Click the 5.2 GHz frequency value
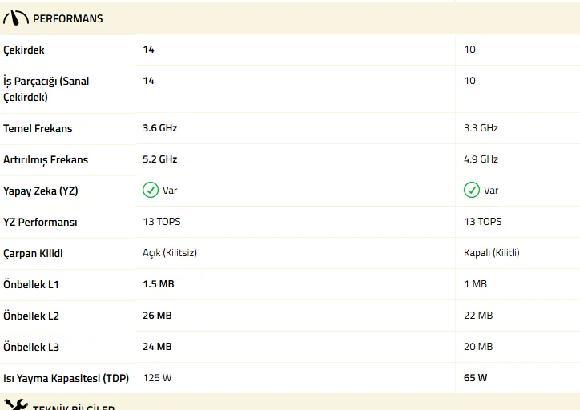Image resolution: width=580 pixels, height=410 pixels. point(160,159)
